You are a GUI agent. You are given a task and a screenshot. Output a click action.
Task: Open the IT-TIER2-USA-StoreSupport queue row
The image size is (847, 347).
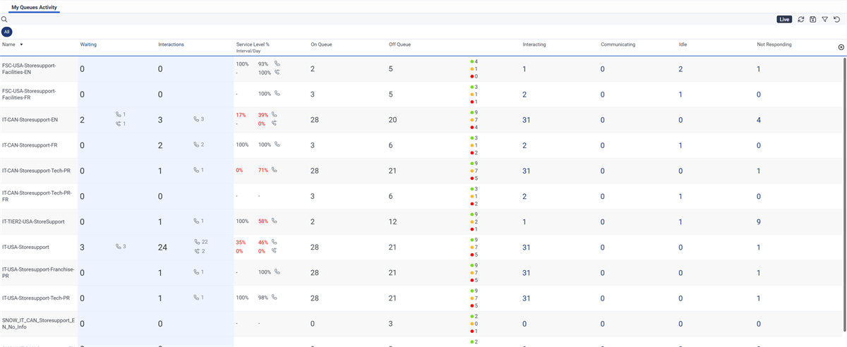click(33, 221)
